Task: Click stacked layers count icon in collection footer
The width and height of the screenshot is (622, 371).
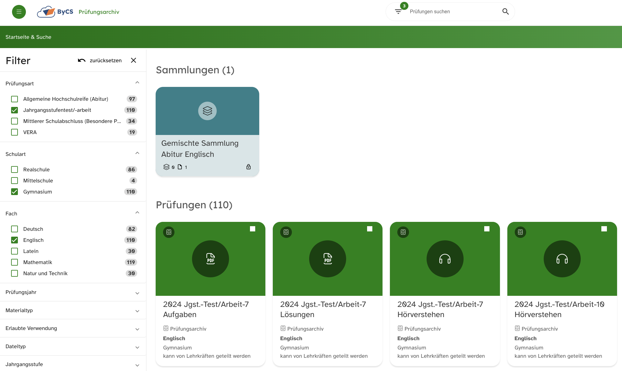Action: tap(166, 167)
